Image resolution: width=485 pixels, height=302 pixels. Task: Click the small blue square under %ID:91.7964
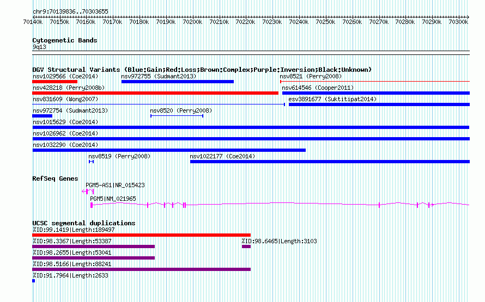coord(33,281)
